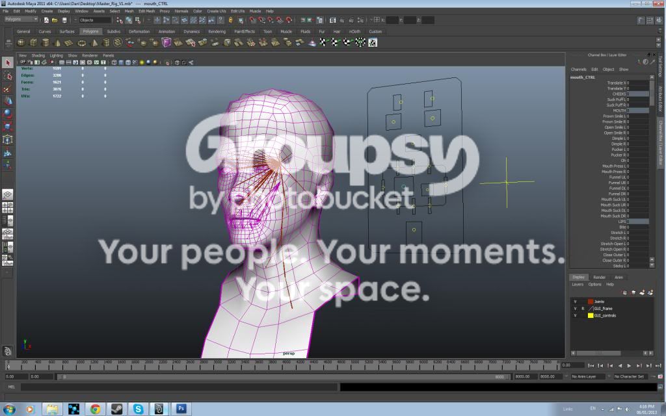Image resolution: width=666 pixels, height=416 pixels.
Task: Open the Edit Mesh menu
Action: (x=146, y=11)
